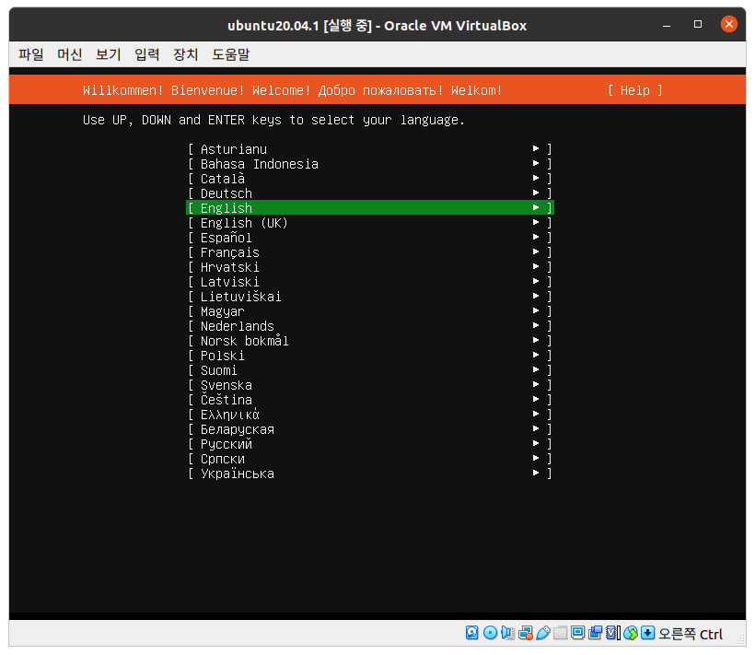Click the audio settings status bar icon
The width and height of the screenshot is (755, 655).
[507, 633]
